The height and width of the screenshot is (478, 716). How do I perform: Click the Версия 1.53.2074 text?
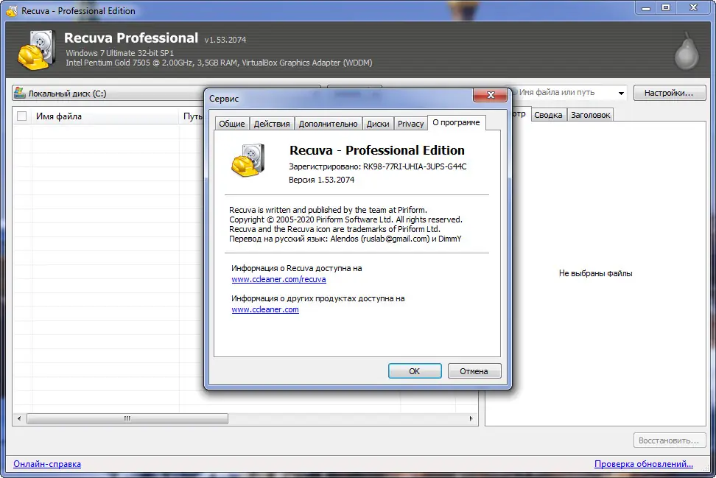coord(321,180)
